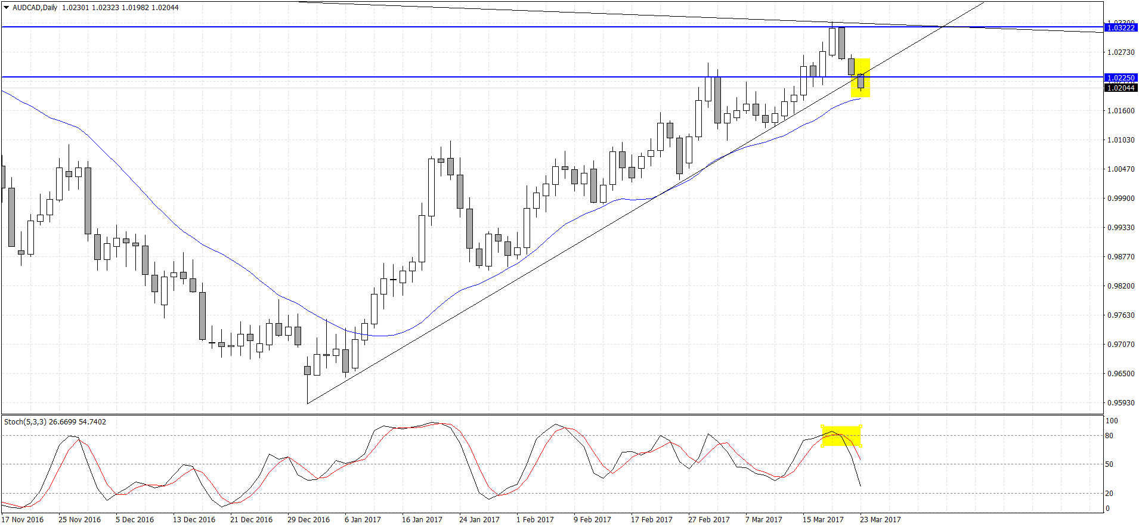Select the yellow rectangle on the stochastic peak

tap(841, 436)
